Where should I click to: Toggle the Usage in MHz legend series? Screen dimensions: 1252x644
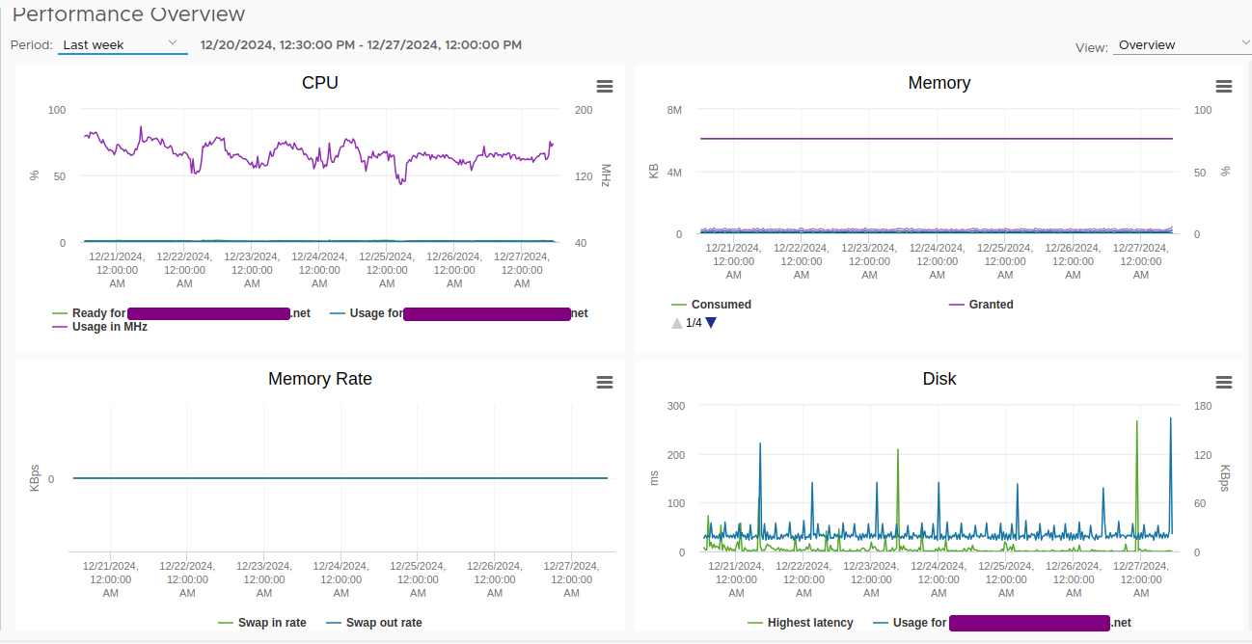109,327
